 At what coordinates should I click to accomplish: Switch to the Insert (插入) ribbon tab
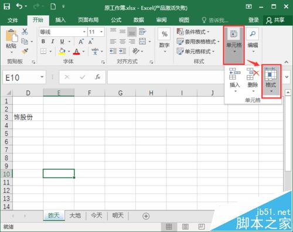pos(60,20)
